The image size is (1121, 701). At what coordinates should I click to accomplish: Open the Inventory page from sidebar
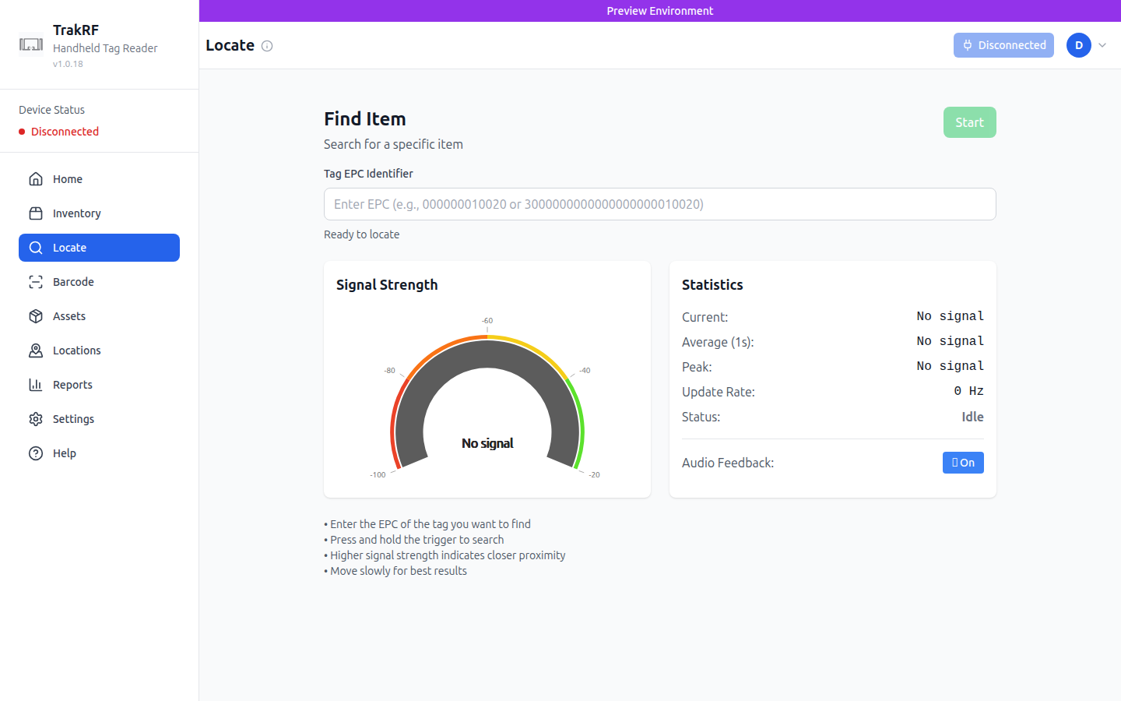(76, 213)
